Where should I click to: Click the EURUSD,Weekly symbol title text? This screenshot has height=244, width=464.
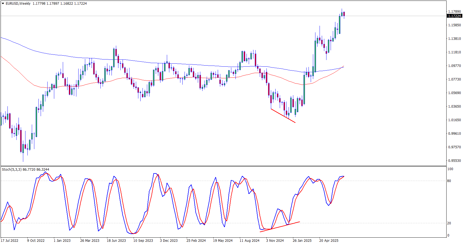pyautogui.click(x=18, y=4)
